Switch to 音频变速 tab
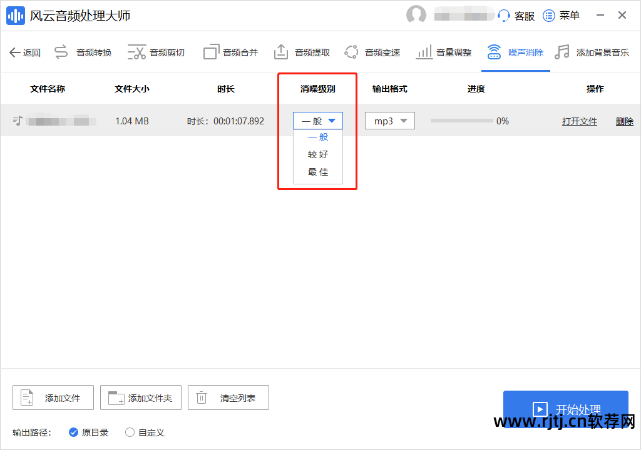 coord(372,52)
